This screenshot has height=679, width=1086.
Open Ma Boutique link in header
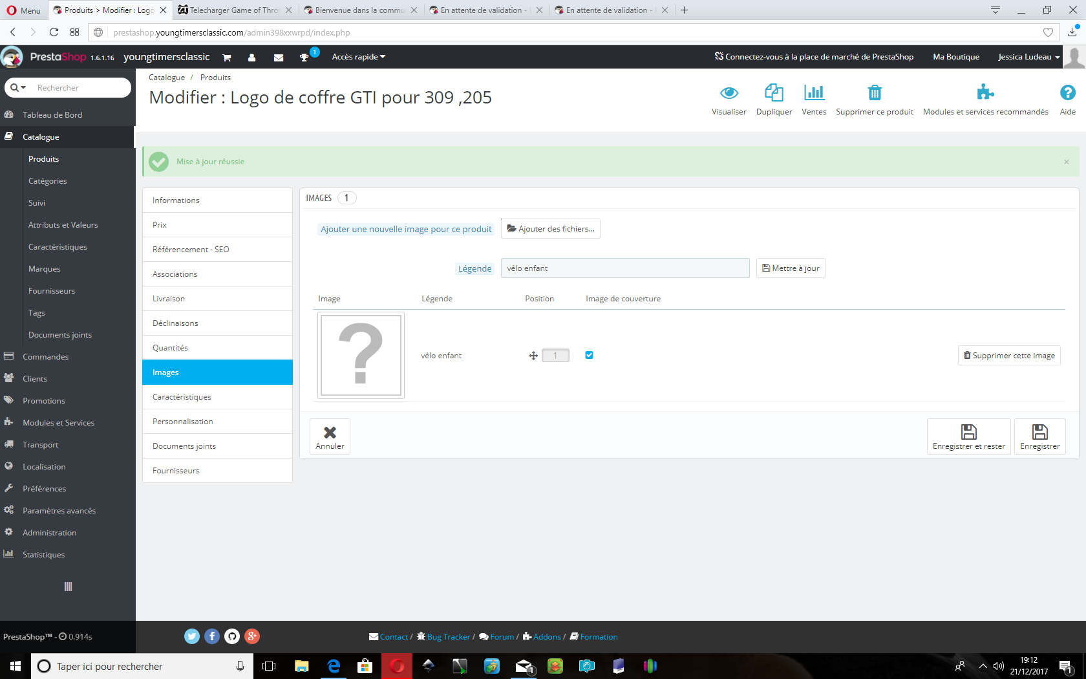point(956,57)
